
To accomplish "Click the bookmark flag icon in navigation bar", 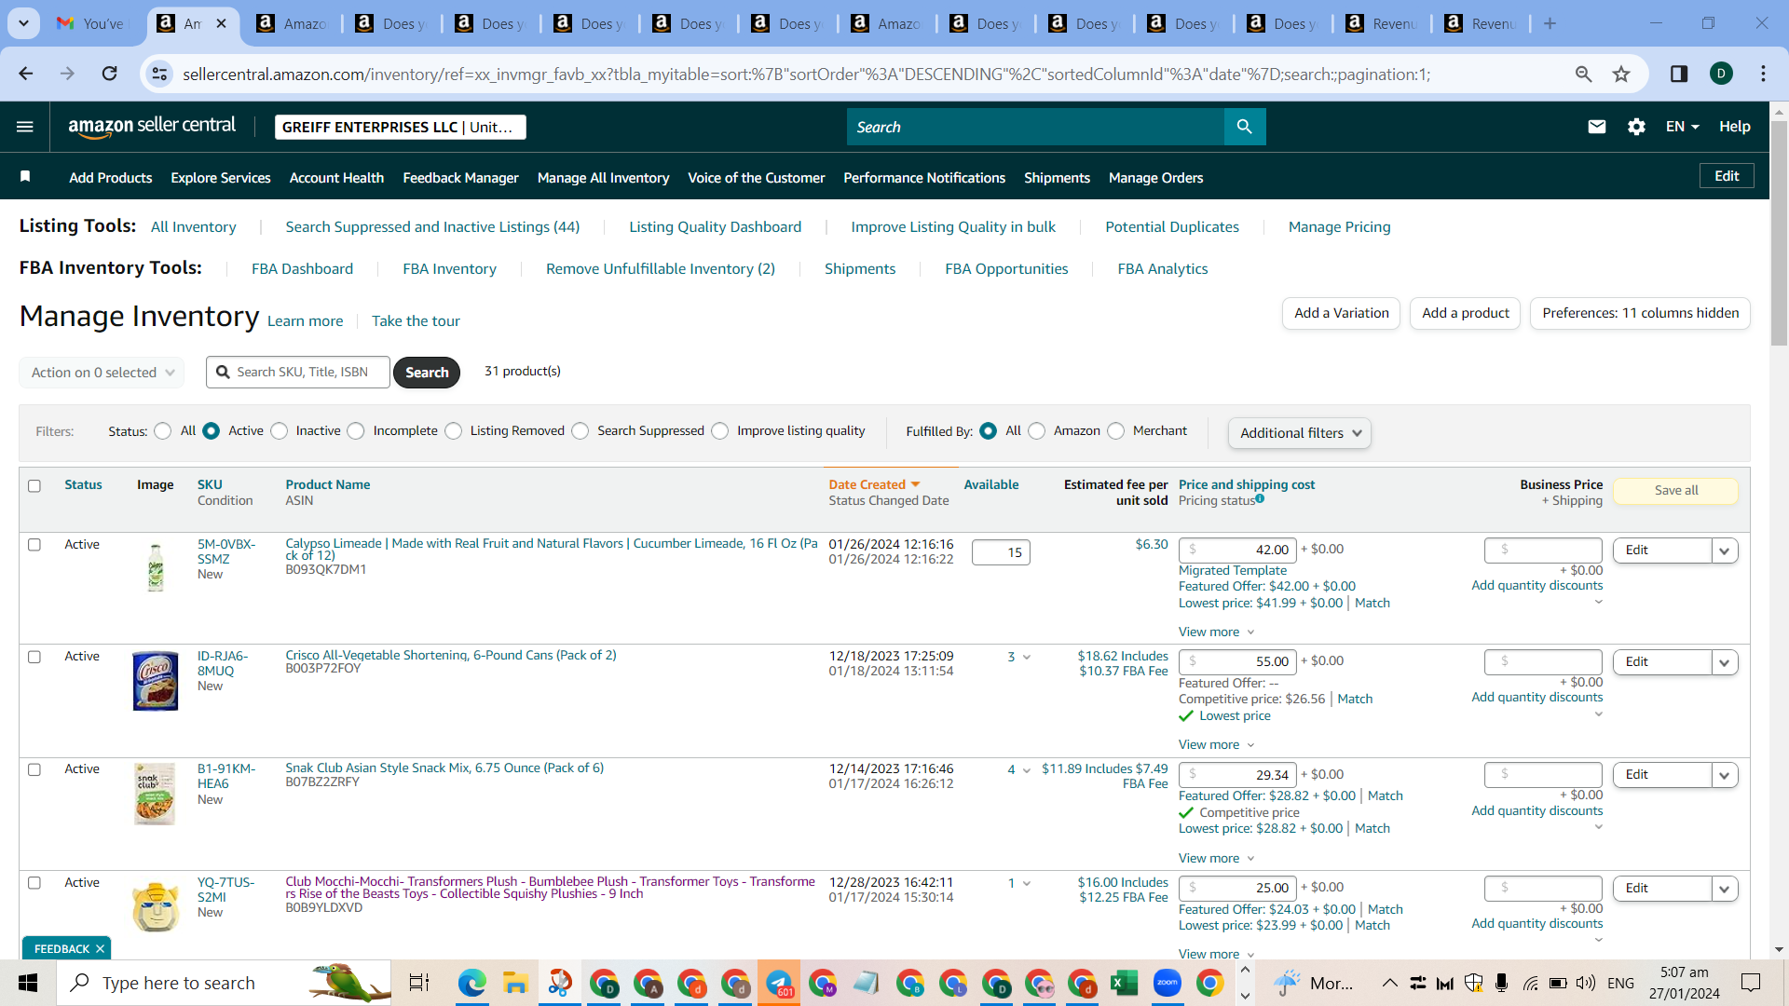I will [x=25, y=177].
